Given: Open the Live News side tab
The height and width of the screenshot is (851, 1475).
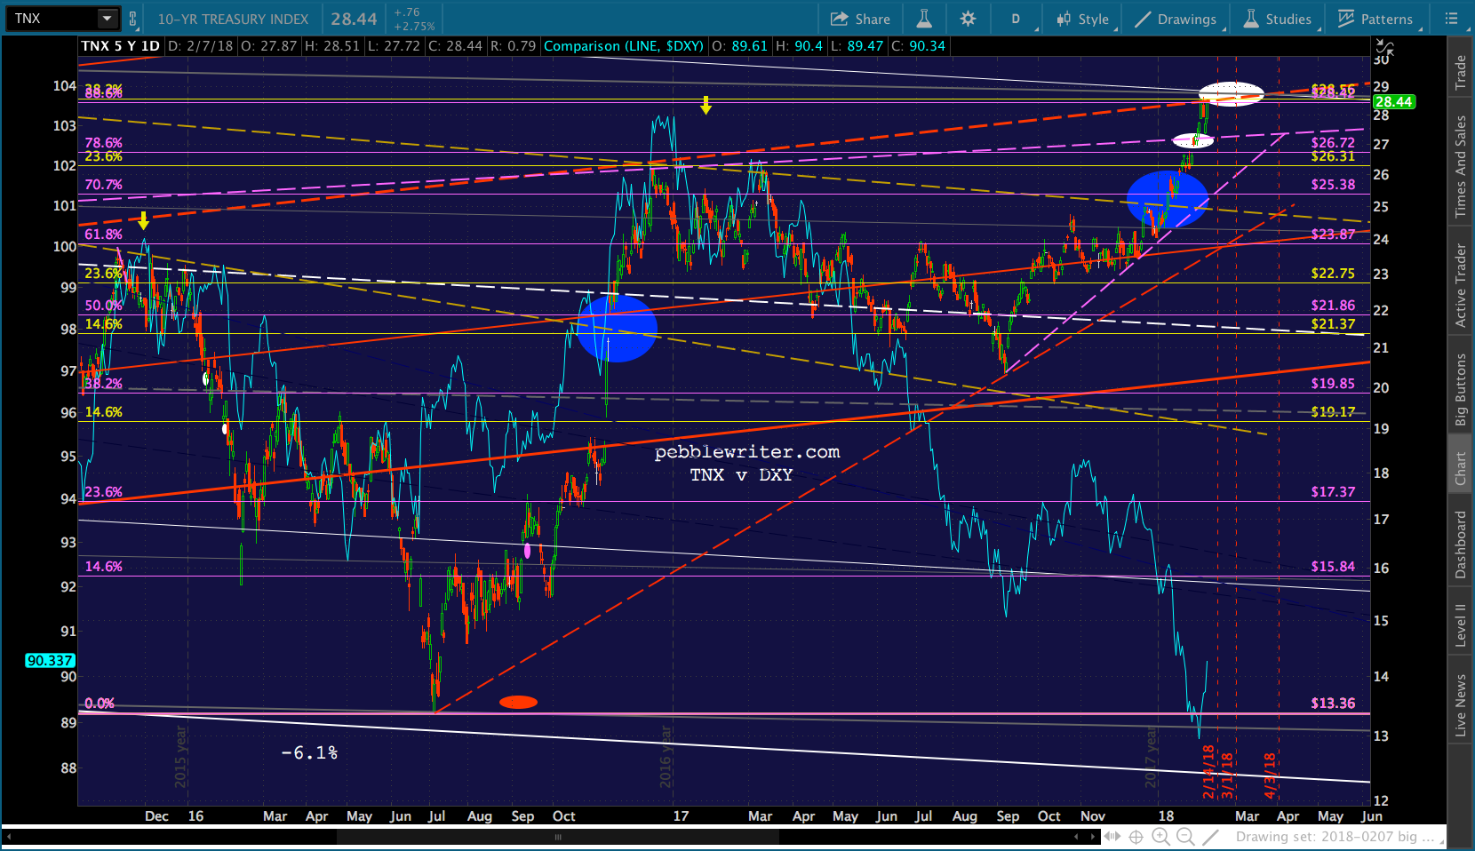Looking at the screenshot, I should point(1460,704).
